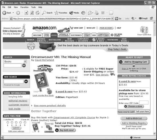The image size is (157, 140).
Task: Open the customer reviews link
Action: [x=19, y=105]
